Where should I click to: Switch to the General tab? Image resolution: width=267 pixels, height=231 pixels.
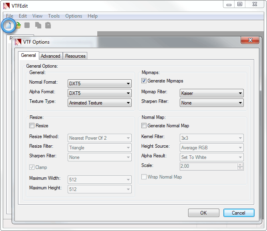click(x=28, y=55)
